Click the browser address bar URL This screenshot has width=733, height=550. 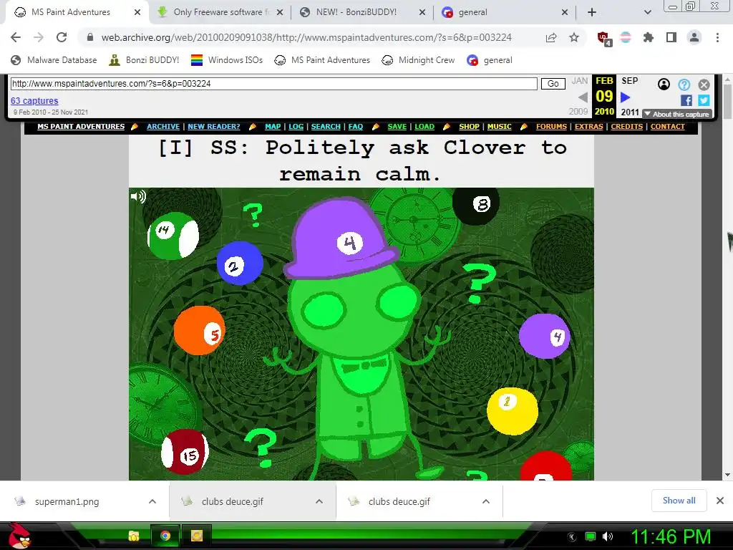click(x=306, y=37)
